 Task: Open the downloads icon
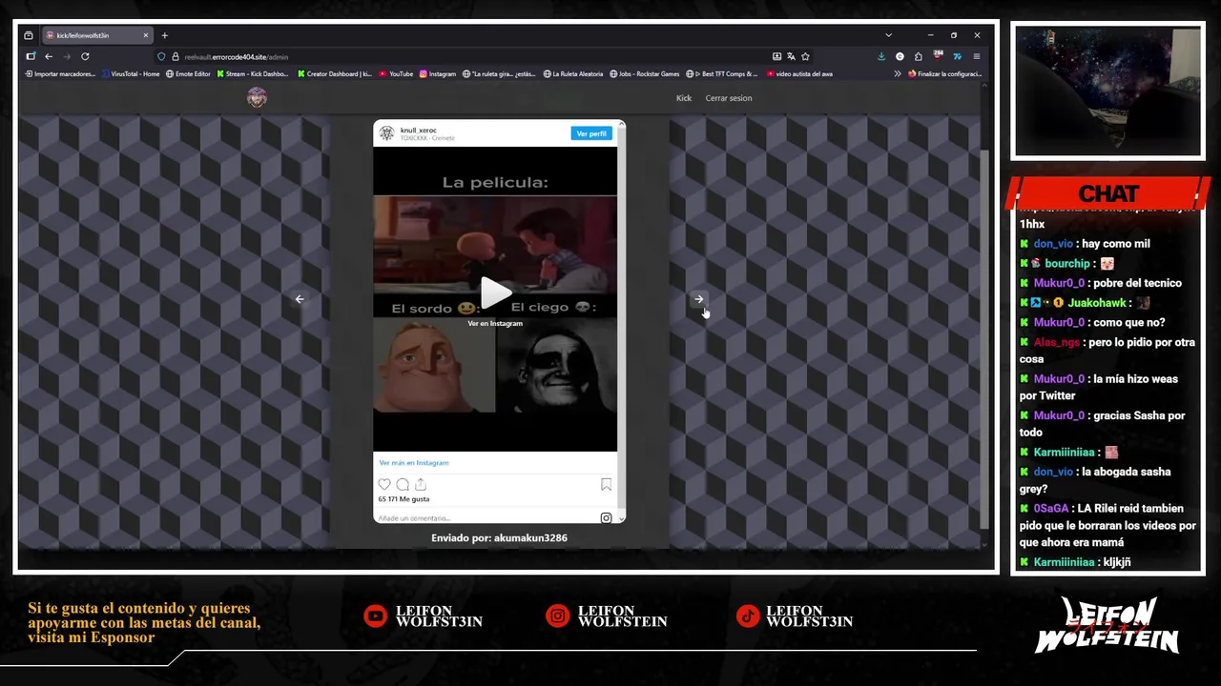pos(881,56)
